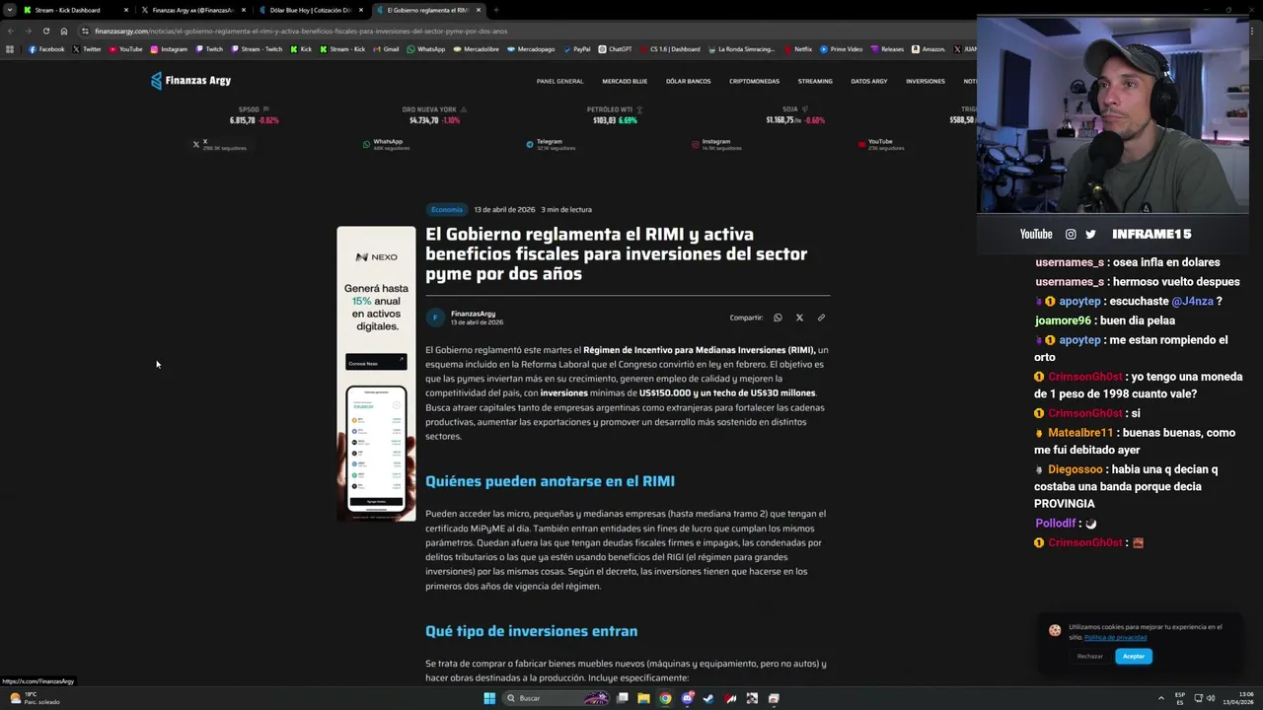Click the Nexo ad banner phone image
The width and height of the screenshot is (1263, 710).
coord(376,449)
